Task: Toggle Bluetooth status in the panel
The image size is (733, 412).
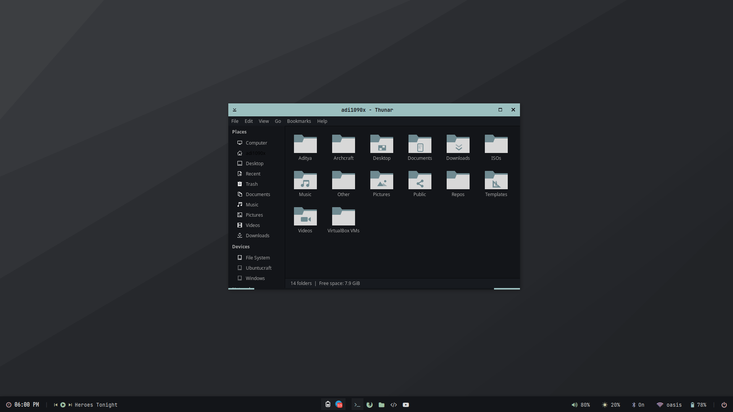Action: point(638,405)
